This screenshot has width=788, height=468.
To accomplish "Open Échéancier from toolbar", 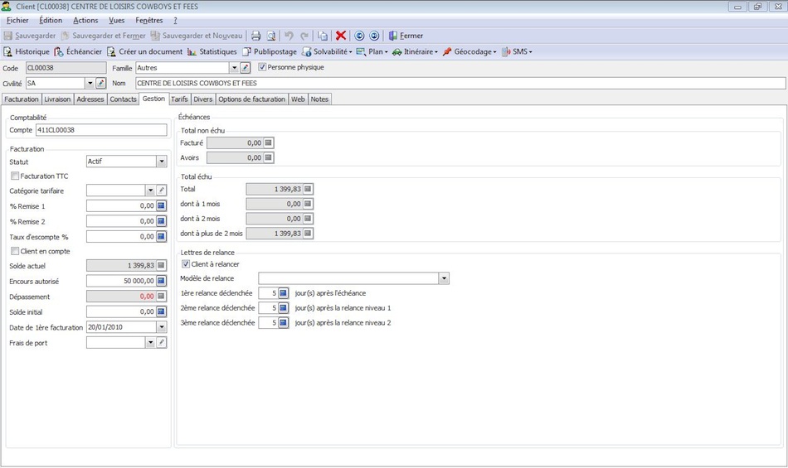I will click(x=78, y=51).
